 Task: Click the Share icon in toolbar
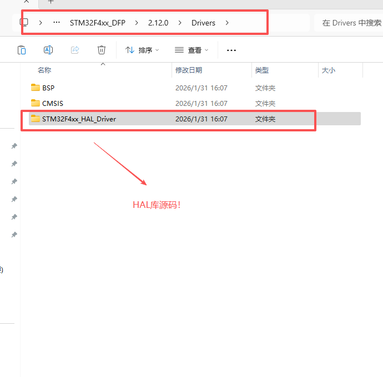pyautogui.click(x=75, y=50)
